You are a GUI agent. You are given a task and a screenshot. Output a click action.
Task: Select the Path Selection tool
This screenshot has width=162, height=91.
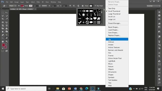pyautogui.click(x=3, y=38)
